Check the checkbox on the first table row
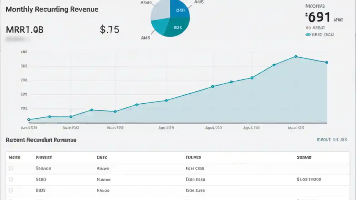 (x=11, y=168)
